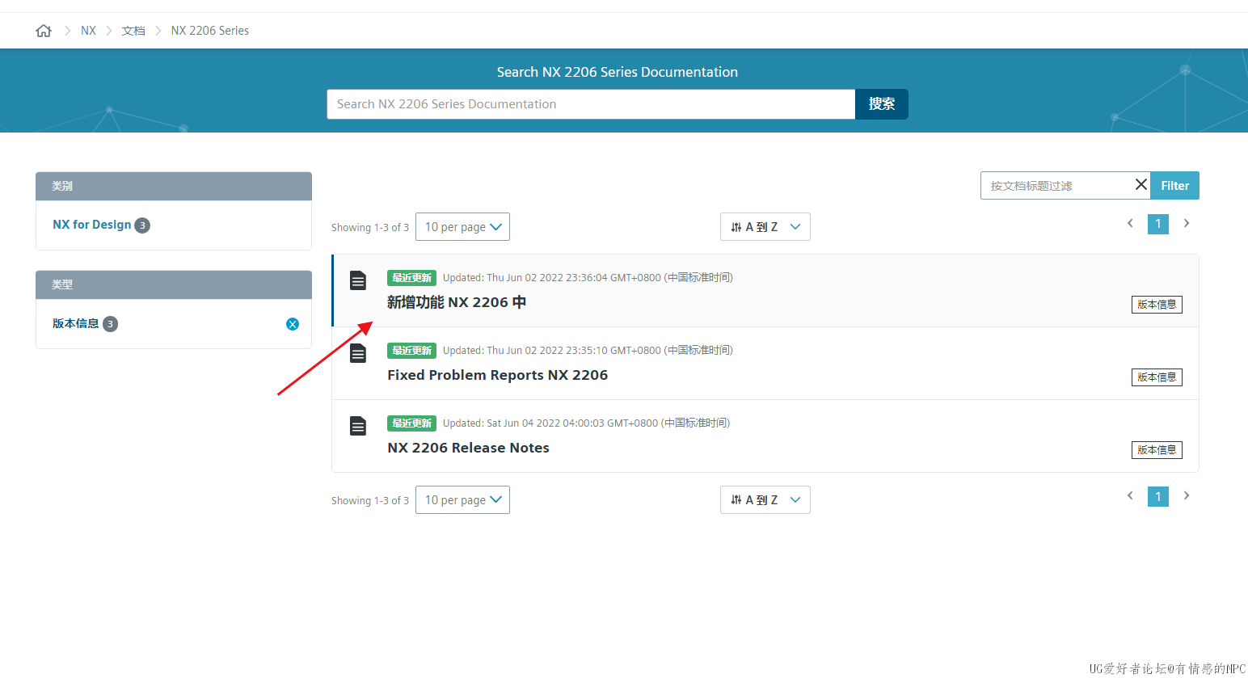Clear the title filter with X icon
Viewport: 1248px width, 678px height.
tap(1141, 184)
